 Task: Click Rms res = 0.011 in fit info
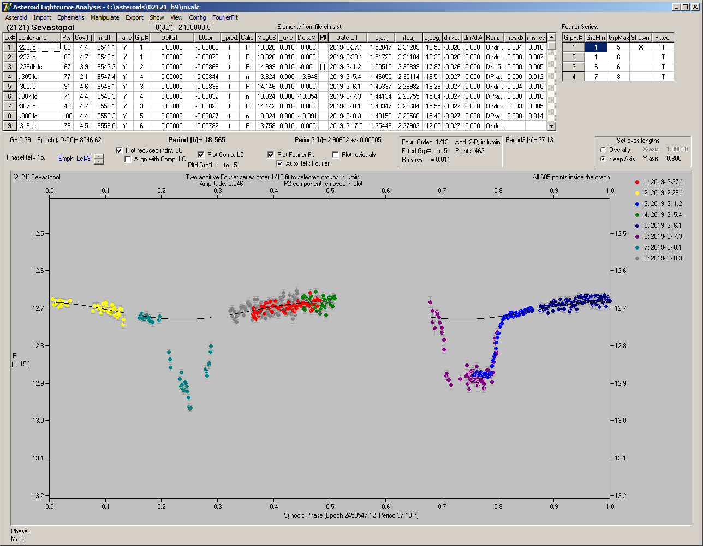(426, 160)
